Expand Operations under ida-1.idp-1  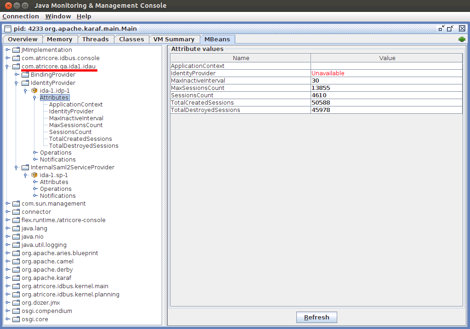(x=35, y=153)
